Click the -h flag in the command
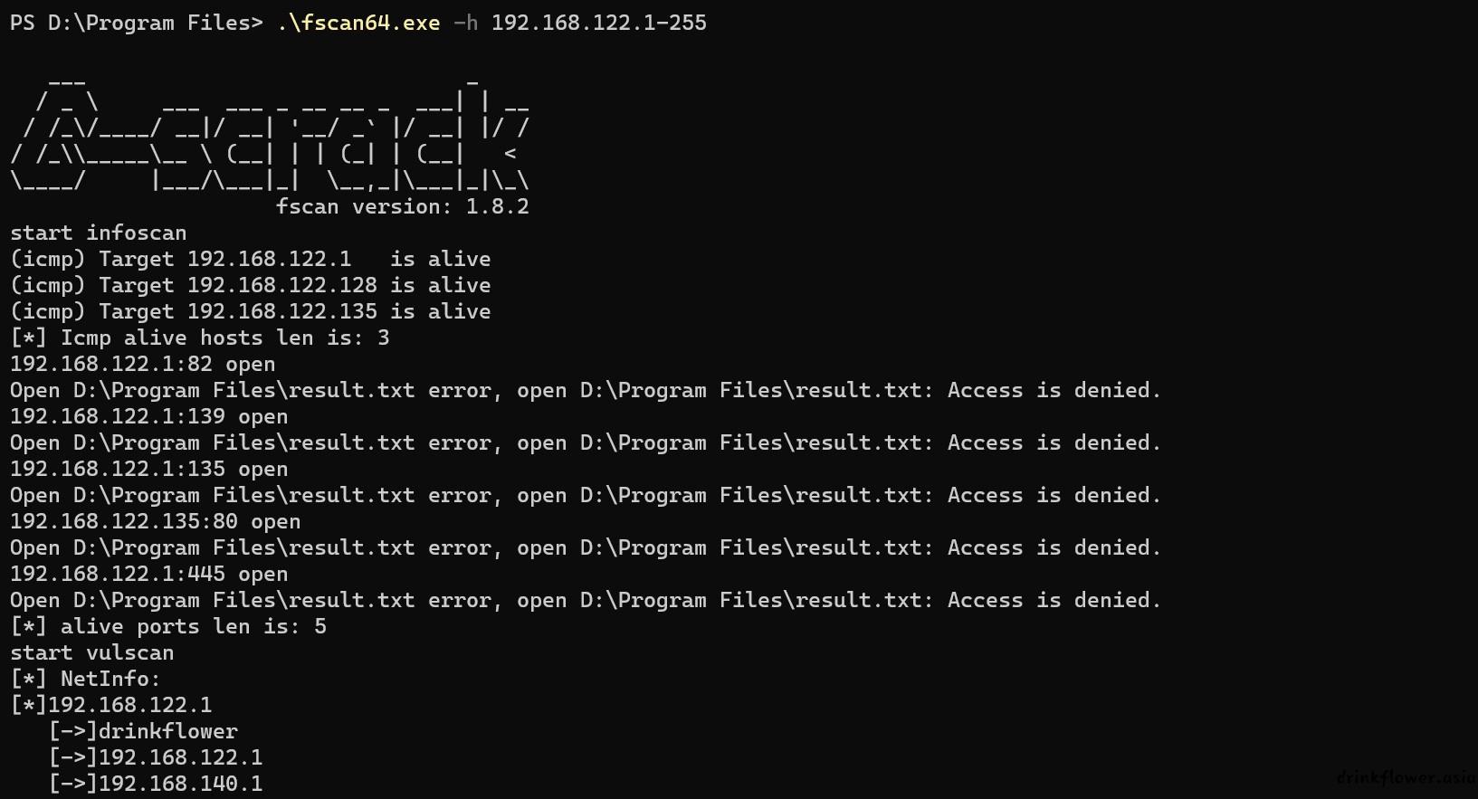The image size is (1478, 799). click(465, 23)
